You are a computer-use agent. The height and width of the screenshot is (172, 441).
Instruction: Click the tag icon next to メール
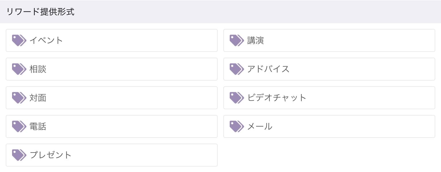[237, 126]
